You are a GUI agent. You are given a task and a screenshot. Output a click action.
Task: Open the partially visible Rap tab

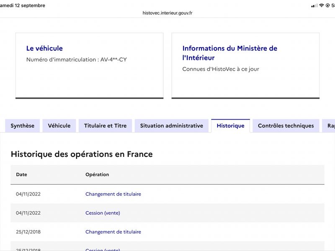coord(329,126)
